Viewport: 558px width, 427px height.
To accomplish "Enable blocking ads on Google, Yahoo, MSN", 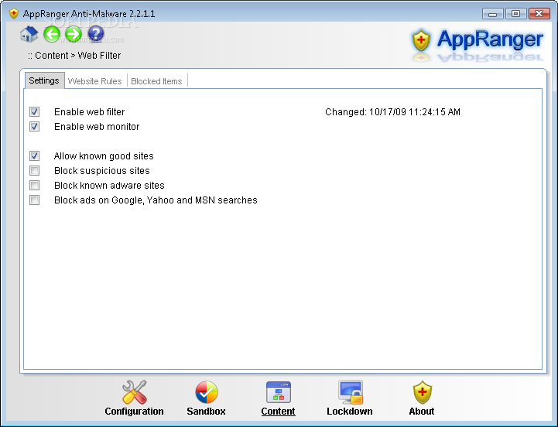I will (35, 200).
